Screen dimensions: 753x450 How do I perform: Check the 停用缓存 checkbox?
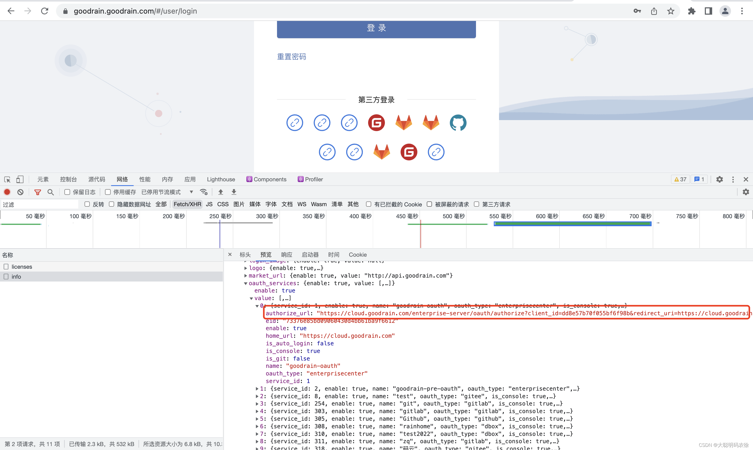(x=108, y=192)
